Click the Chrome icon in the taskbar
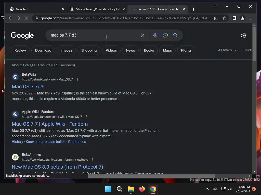 [x=153, y=189]
